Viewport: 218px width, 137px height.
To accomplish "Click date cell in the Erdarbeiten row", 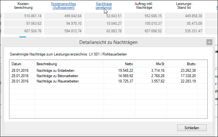I will coord(20,71).
